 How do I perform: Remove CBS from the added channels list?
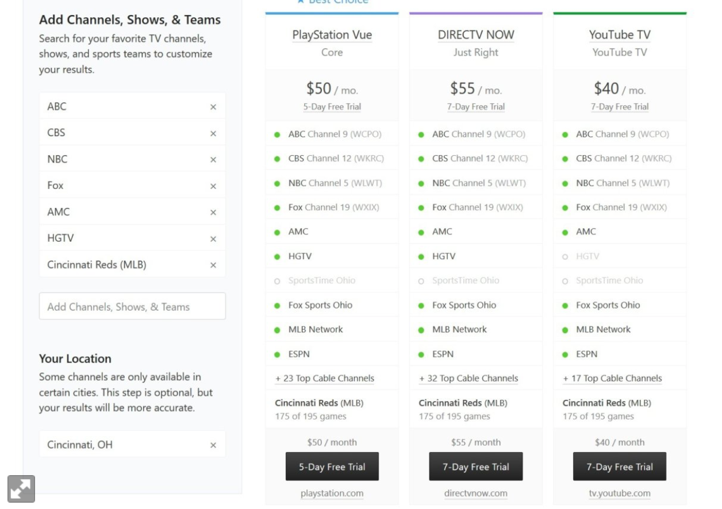(213, 133)
